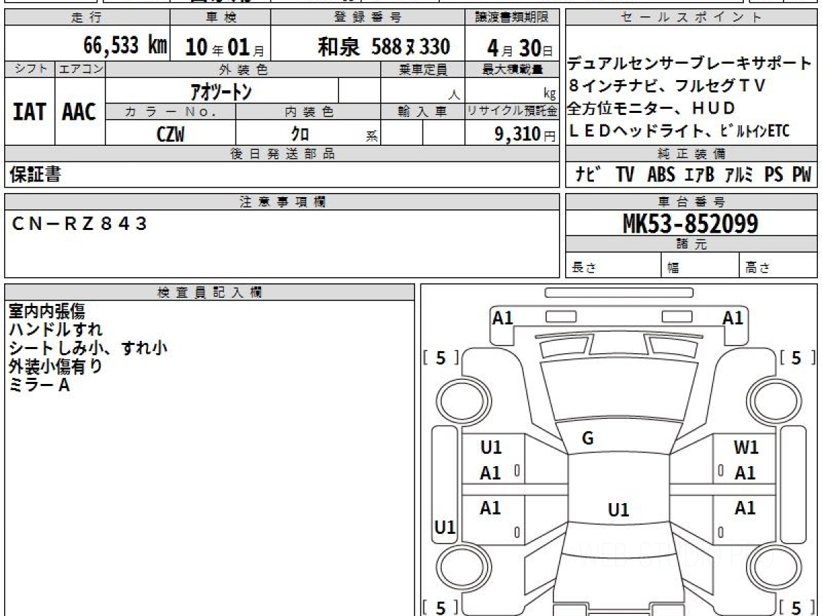
Task: Click the mileage value 66,533 km
Action: click(x=125, y=47)
